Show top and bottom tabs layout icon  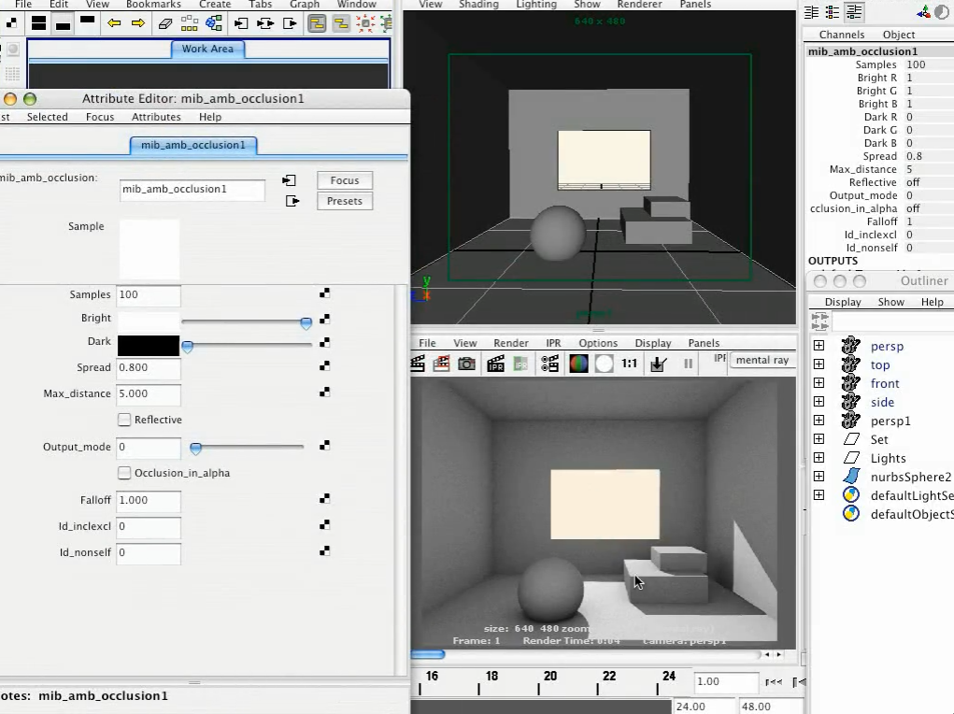(38, 23)
